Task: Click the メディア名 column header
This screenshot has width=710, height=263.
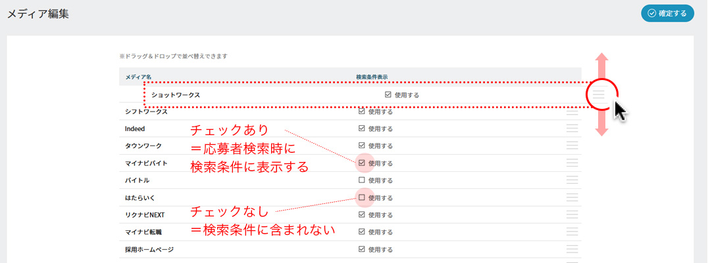Action: 138,77
